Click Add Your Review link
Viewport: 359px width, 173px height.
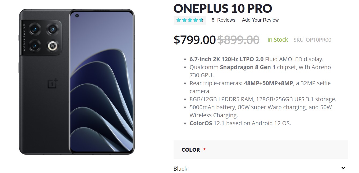click(x=260, y=20)
